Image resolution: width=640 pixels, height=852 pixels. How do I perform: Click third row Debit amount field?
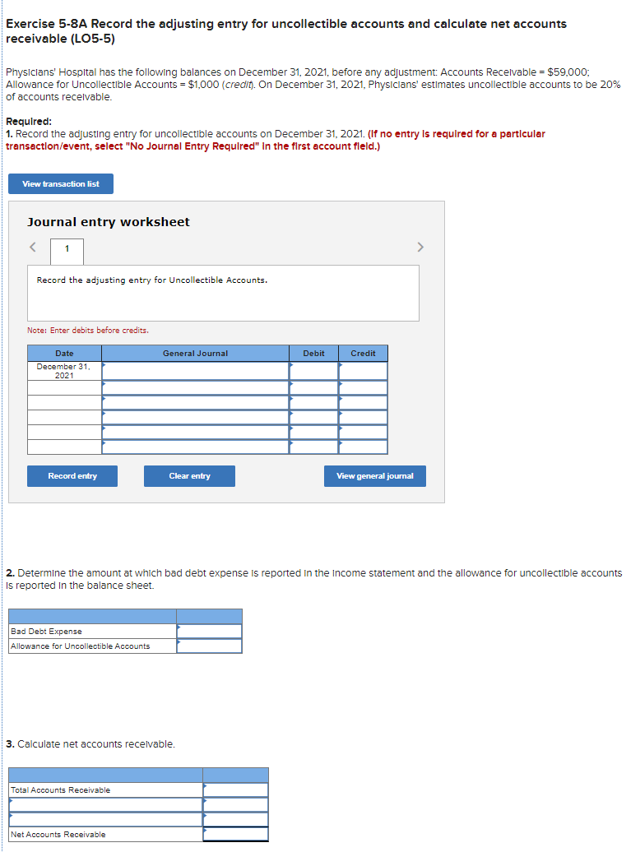pyautogui.click(x=314, y=403)
